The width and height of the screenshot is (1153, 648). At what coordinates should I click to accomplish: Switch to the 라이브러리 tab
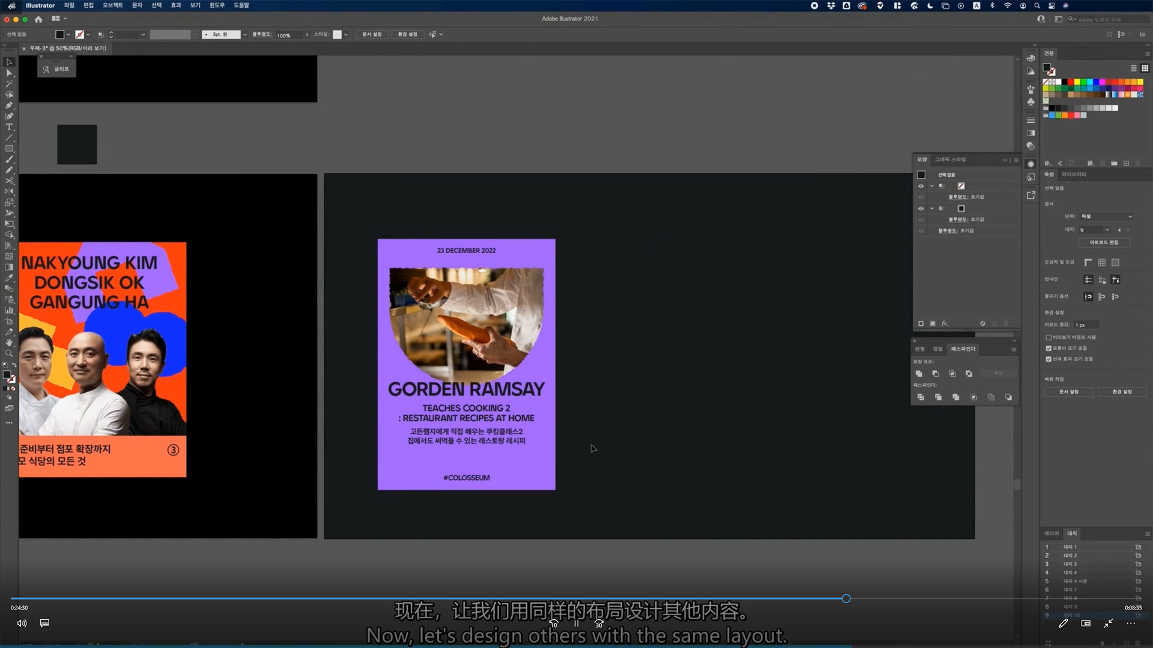[1074, 175]
